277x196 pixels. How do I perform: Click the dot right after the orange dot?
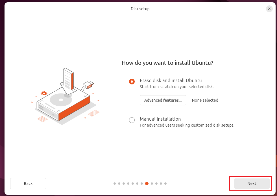(x=152, y=184)
